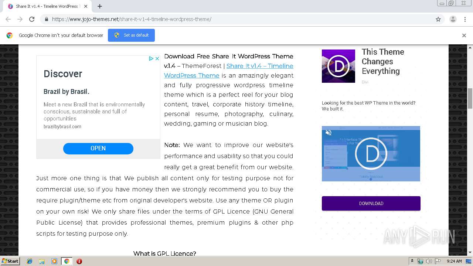Open the Chrome profile avatar icon
This screenshot has width=473, height=266.
(453, 19)
